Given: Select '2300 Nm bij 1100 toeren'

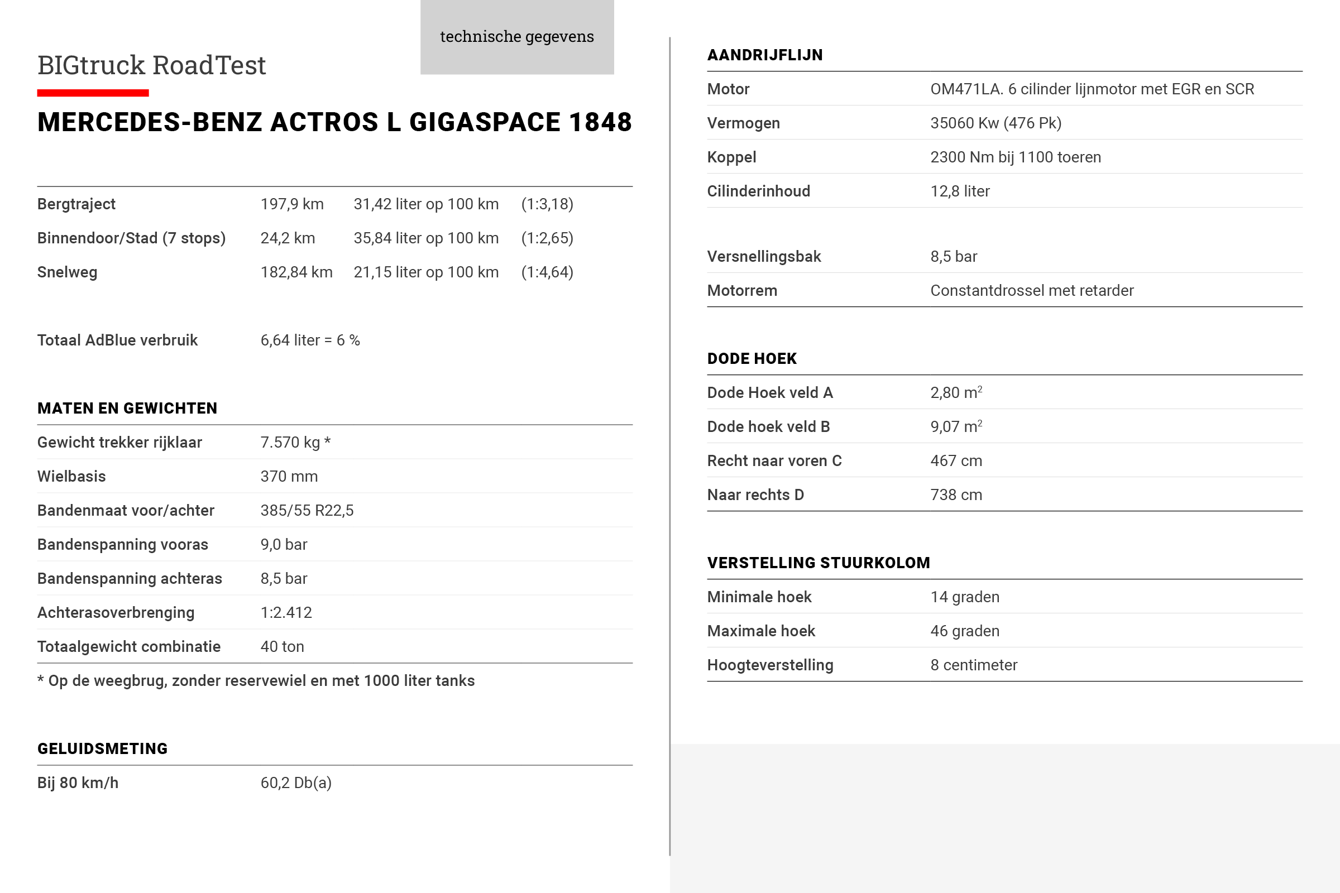Looking at the screenshot, I should pos(1015,157).
